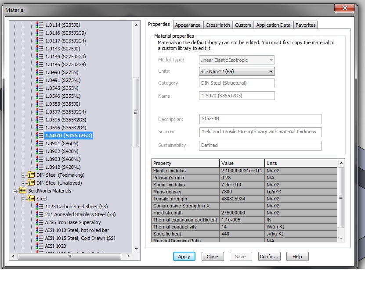
Task: Click icon beside A286 Iron Base Superalloy
Action: coord(40,222)
